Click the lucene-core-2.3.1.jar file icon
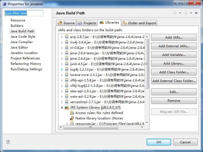Image resolution: width=203 pixels, height=152 pixels. click(x=67, y=75)
